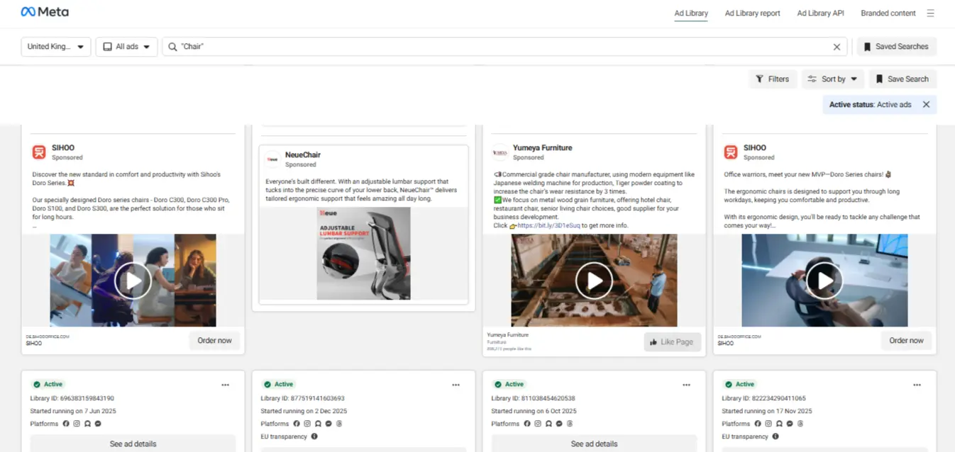Open the All ads category dropdown
This screenshot has width=955, height=452.
[126, 47]
